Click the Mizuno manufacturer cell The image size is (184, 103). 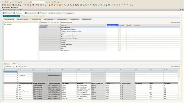pos(25,98)
